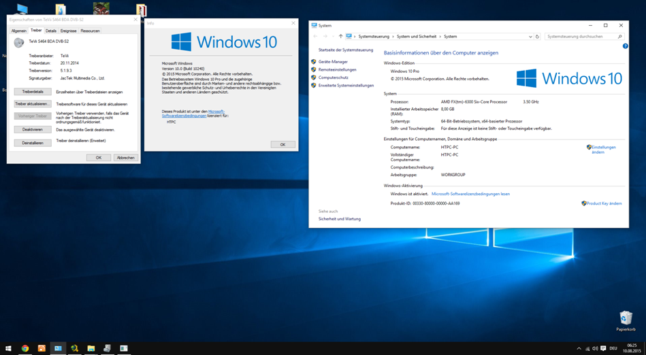Open Geräte-Manager in the System window
646x355 pixels.
tap(333, 62)
